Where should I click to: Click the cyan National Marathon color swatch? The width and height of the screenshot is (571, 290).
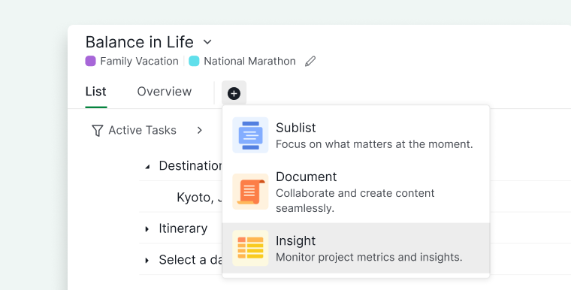194,61
